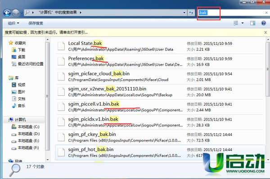
Task: Click navigation pane scrollbar up arrow
Action: (x=48, y=40)
